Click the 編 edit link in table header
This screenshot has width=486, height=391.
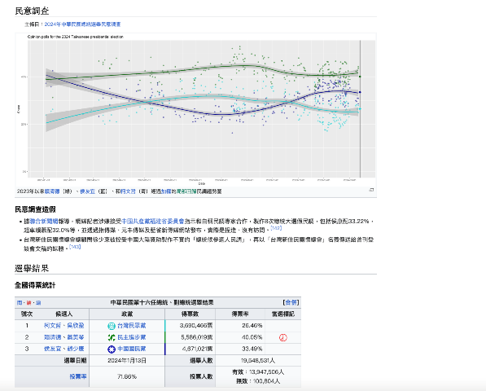(38, 303)
